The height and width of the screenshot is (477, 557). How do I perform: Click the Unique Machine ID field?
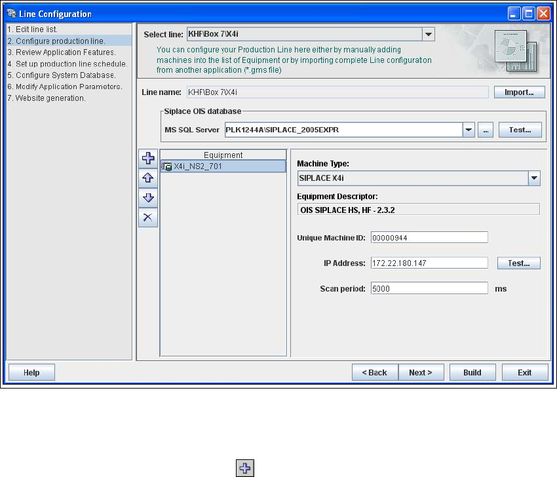pyautogui.click(x=429, y=238)
